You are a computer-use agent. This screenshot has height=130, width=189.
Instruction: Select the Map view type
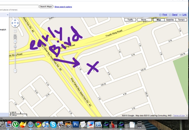coord(159,20)
